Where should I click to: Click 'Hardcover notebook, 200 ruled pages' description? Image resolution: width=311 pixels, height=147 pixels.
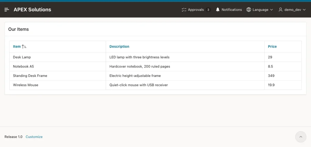(x=140, y=67)
